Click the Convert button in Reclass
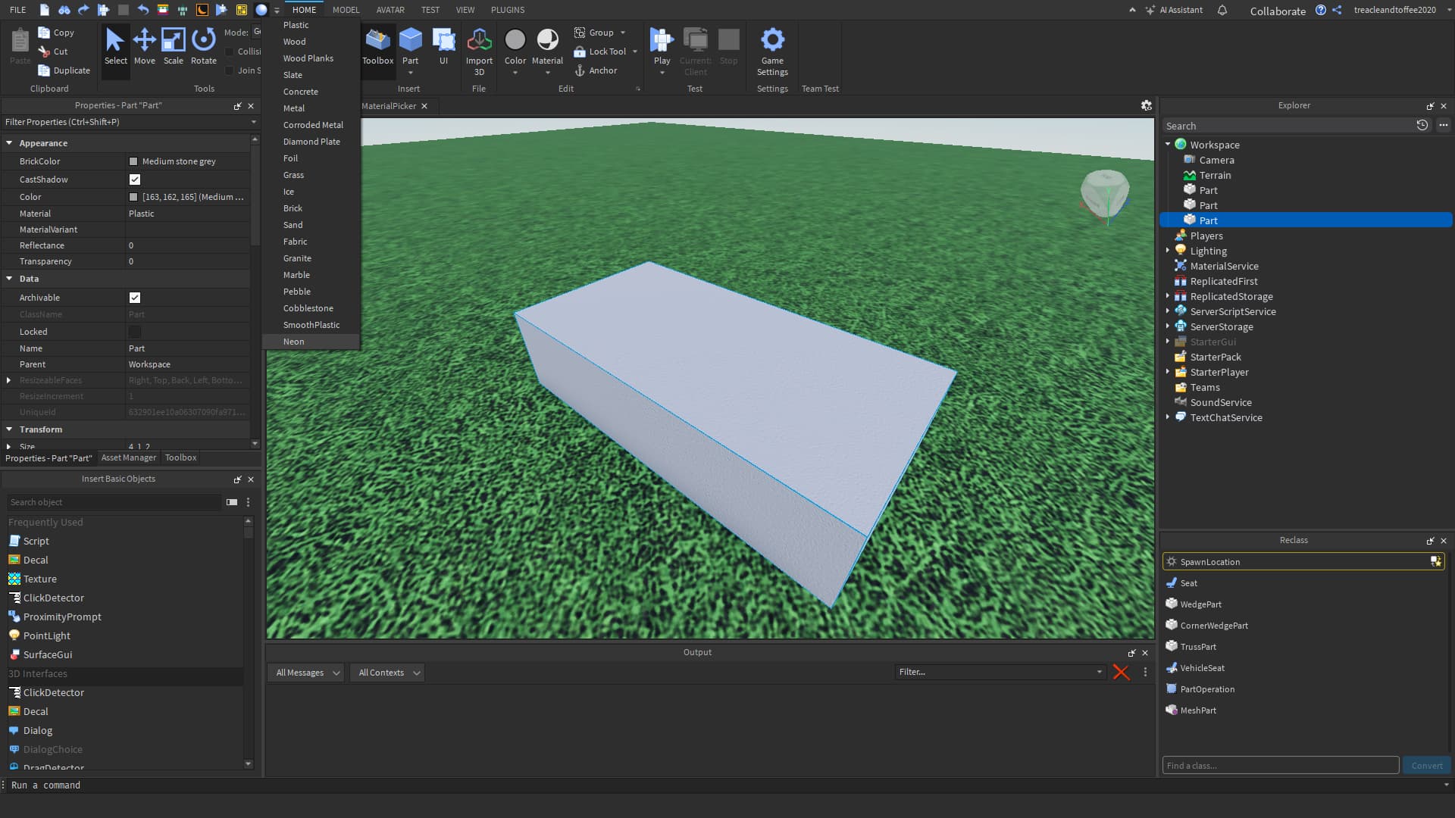Screen dimensions: 1455x818 click(x=1426, y=766)
